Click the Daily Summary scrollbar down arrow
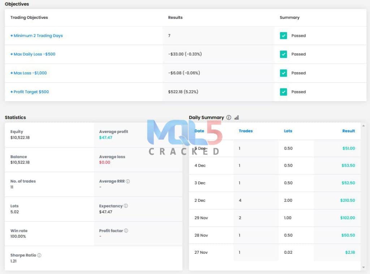Viewport: 370px width, 274px height. pos(363,267)
